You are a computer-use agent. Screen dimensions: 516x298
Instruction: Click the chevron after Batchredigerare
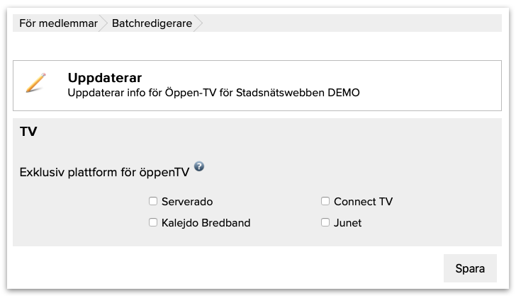coord(198,23)
